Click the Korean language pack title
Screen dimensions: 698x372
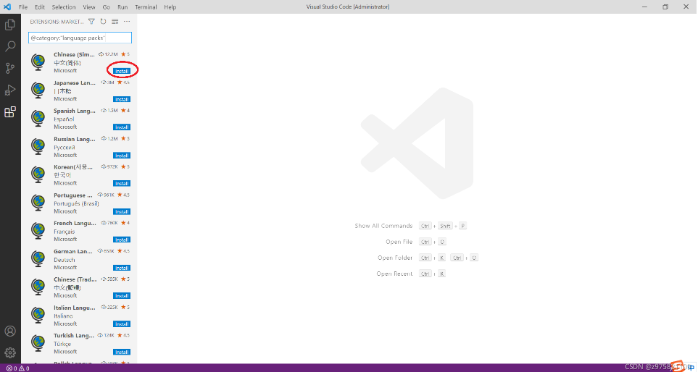point(73,167)
